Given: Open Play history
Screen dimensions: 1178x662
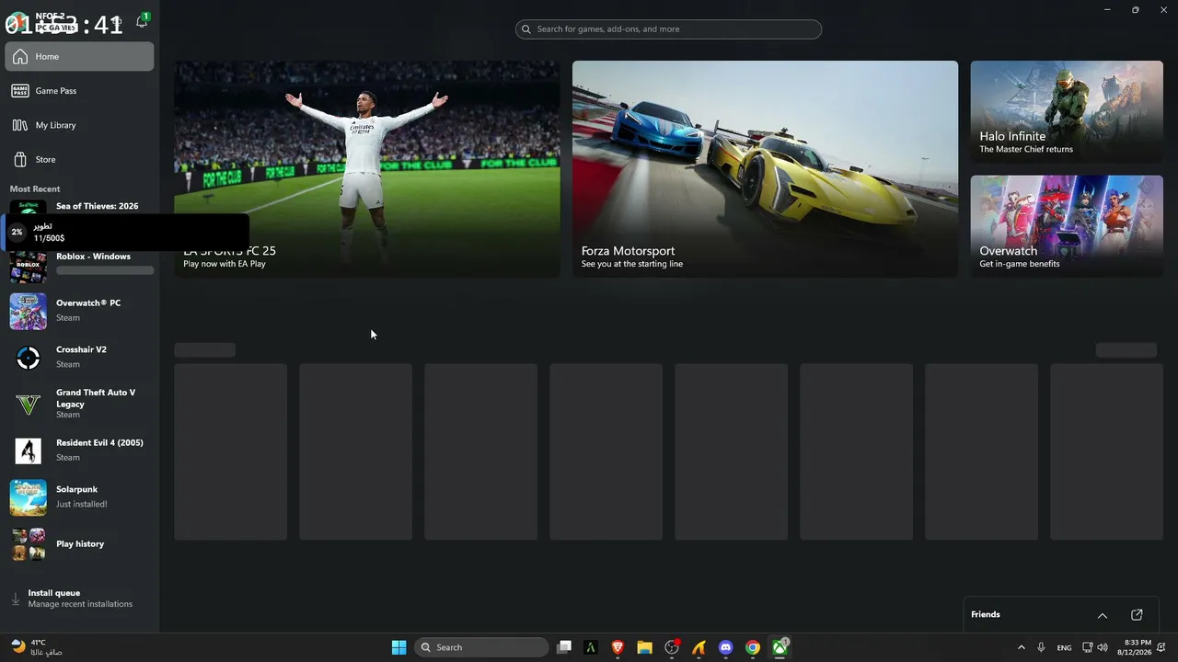Looking at the screenshot, I should (x=80, y=543).
